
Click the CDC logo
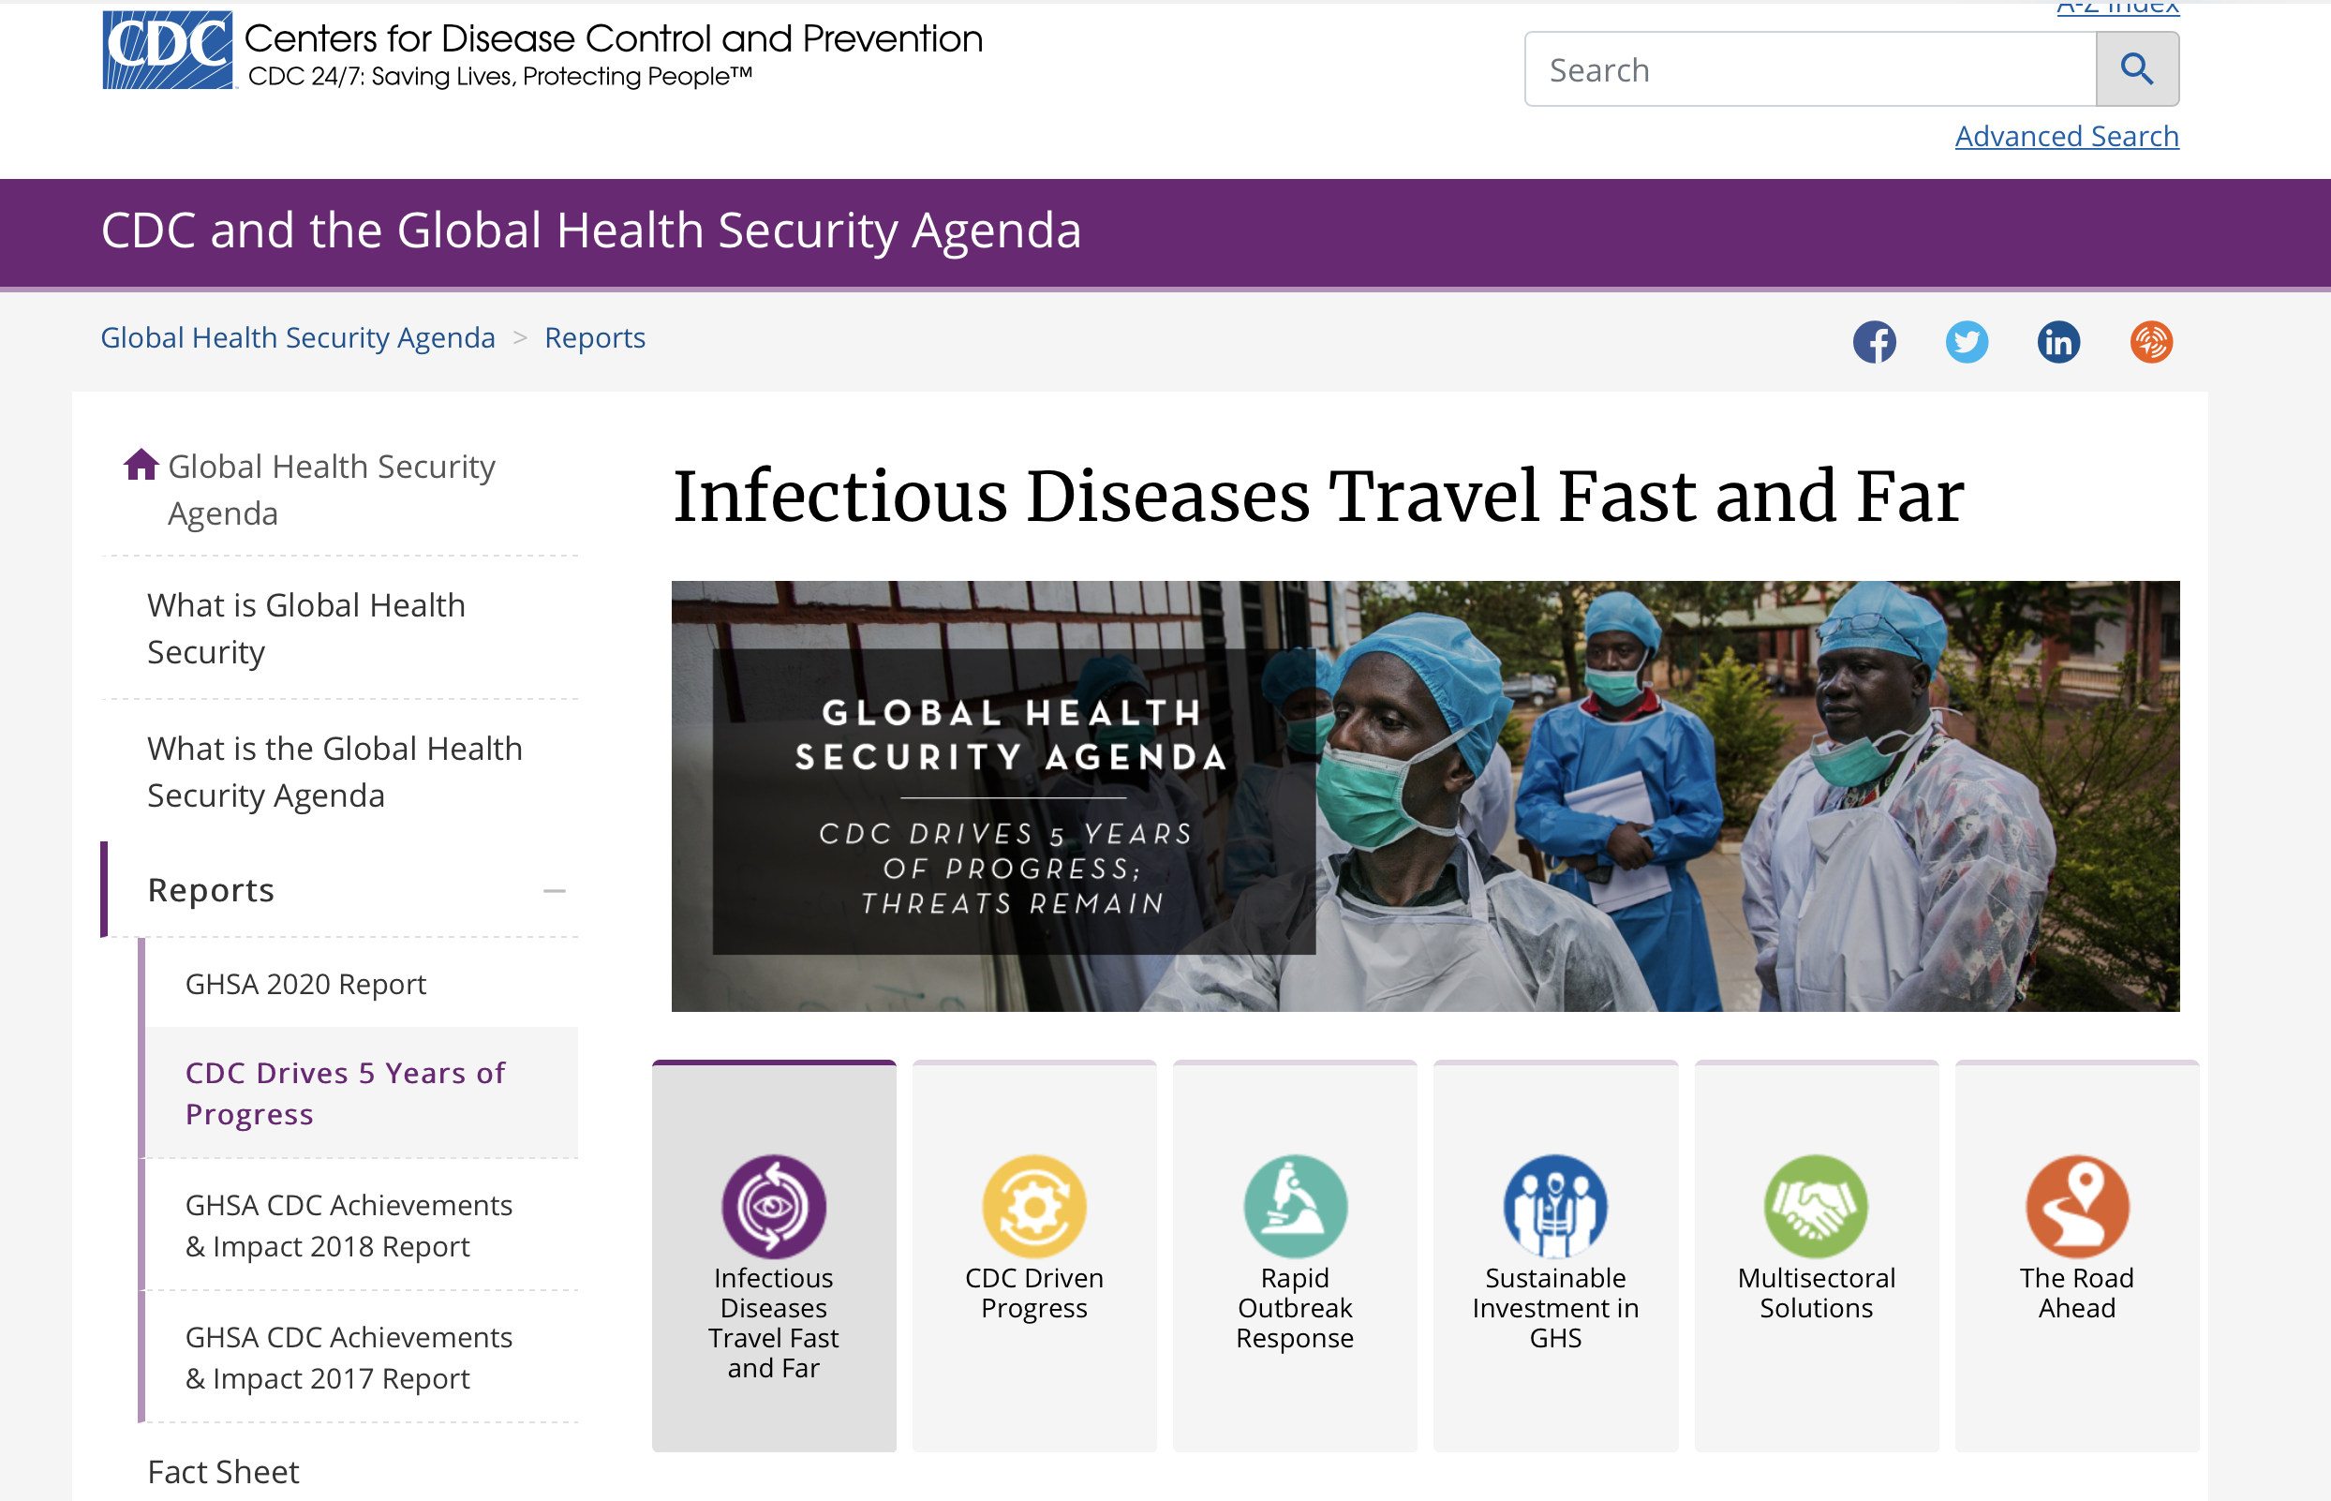pyautogui.click(x=168, y=50)
